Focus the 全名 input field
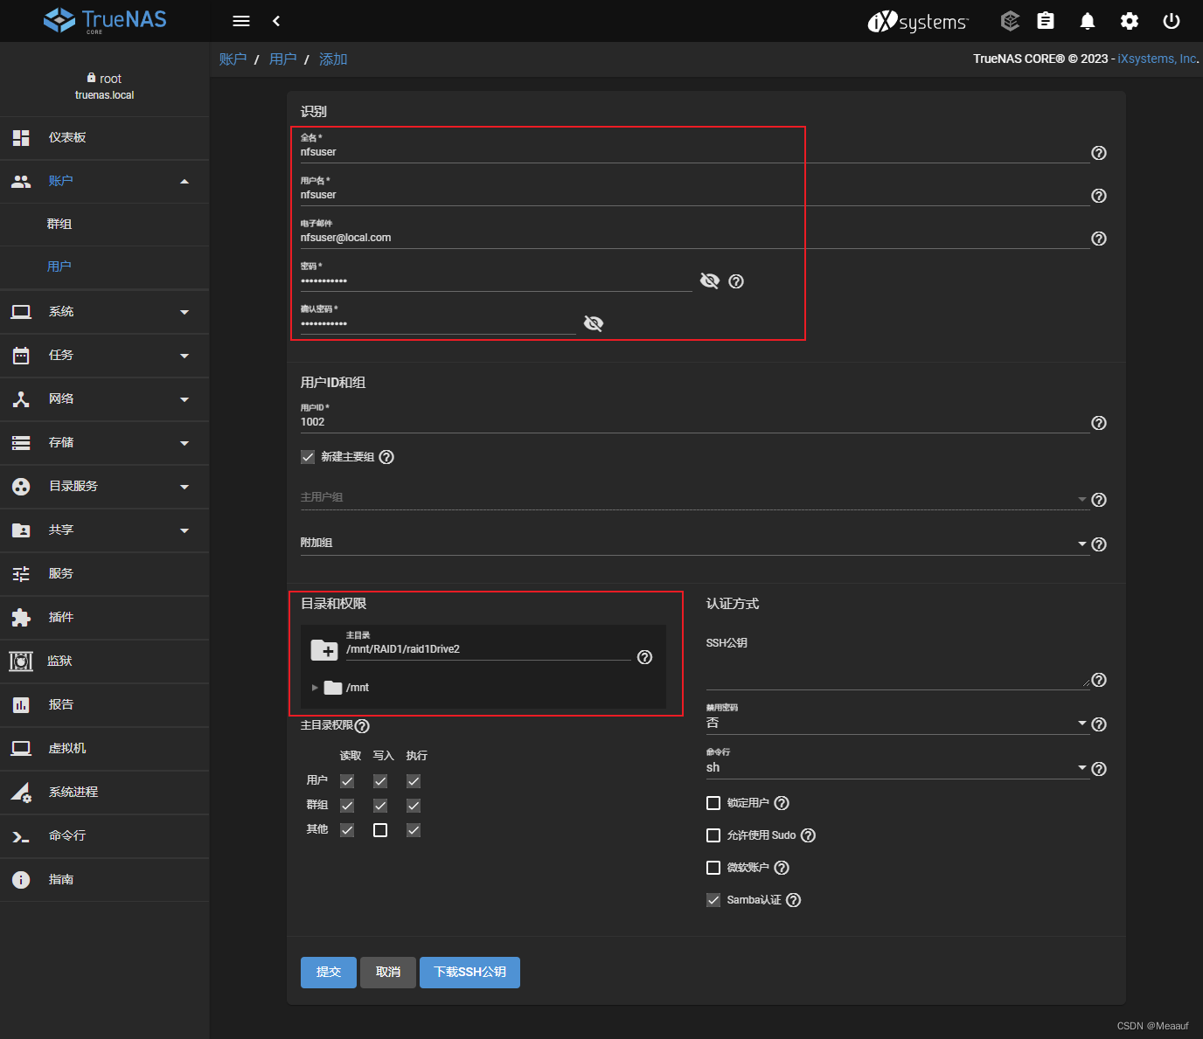The height and width of the screenshot is (1039, 1203). [694, 152]
